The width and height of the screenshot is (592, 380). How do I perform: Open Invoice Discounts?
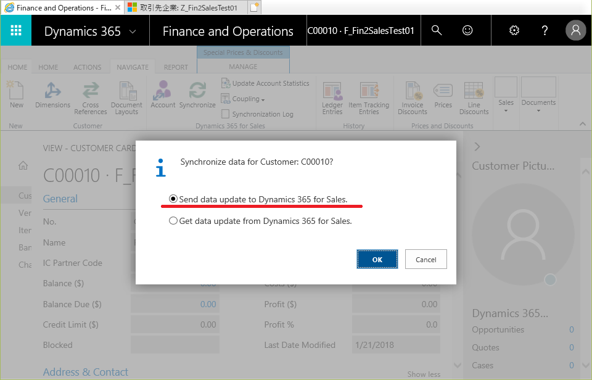pos(413,98)
